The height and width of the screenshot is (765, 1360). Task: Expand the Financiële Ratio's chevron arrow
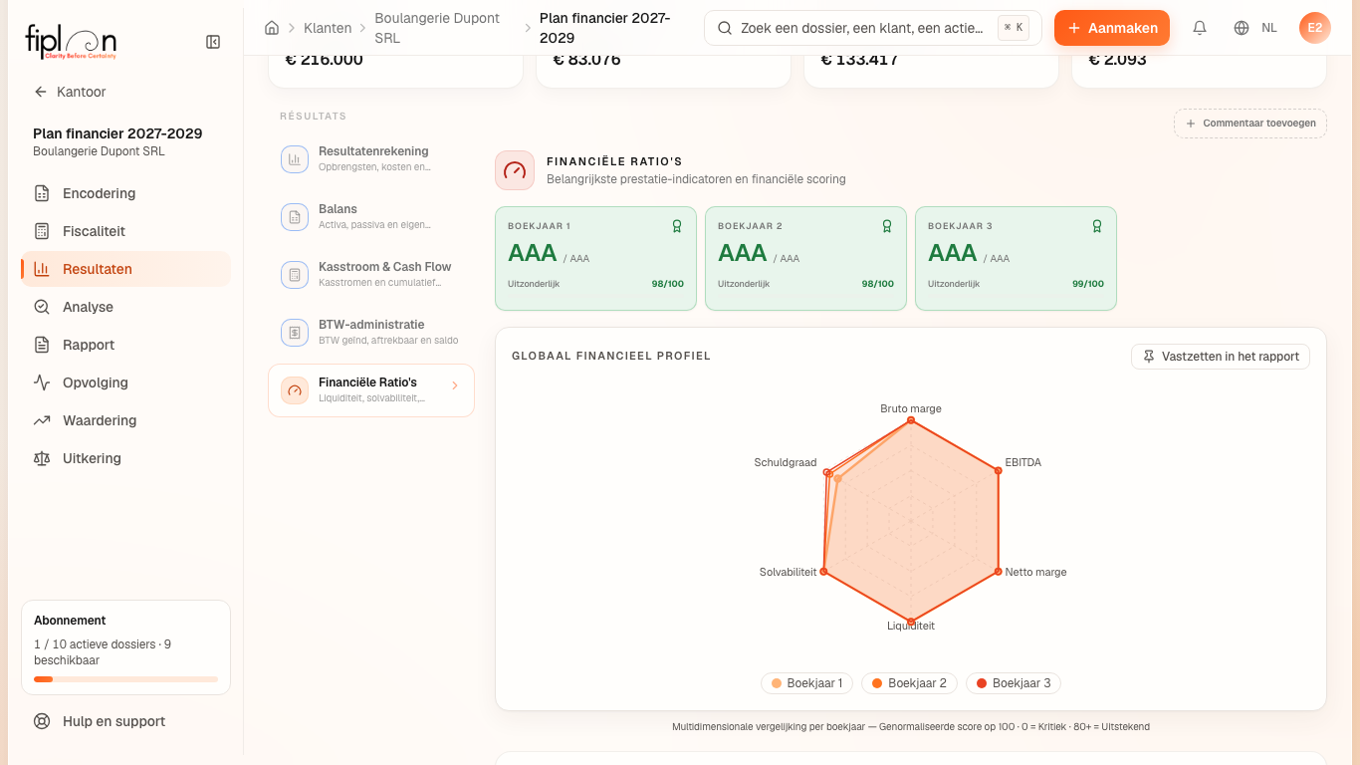point(455,385)
